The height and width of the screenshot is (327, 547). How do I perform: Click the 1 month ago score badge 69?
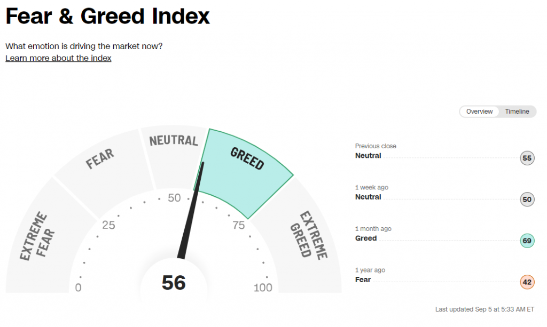(x=527, y=241)
